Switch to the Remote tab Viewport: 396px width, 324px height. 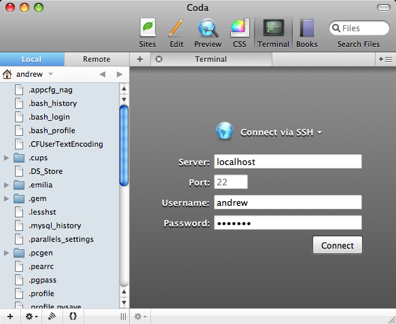[x=96, y=59]
